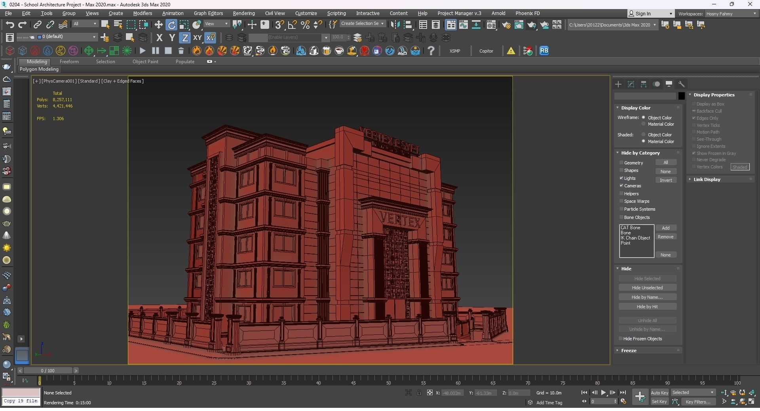Viewport: 760px width, 411px height.
Task: Open the Motion command panel tab
Action: click(656, 84)
